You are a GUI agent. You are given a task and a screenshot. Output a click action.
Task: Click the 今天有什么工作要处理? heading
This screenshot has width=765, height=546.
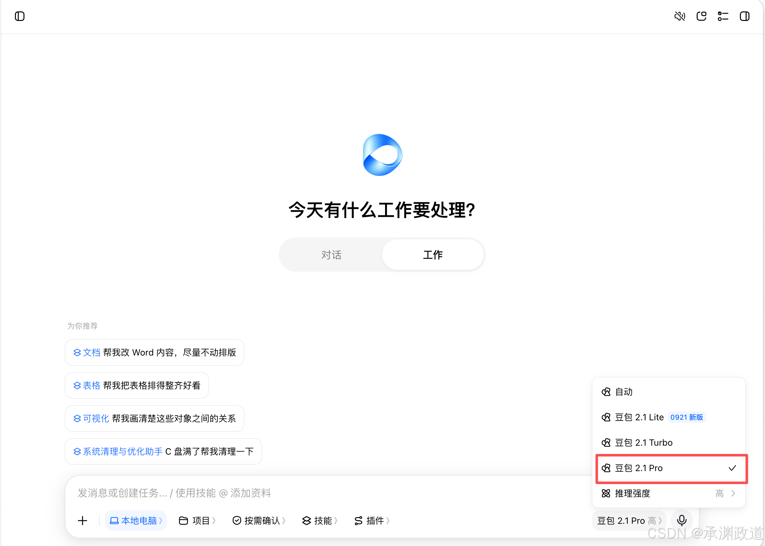[382, 210]
